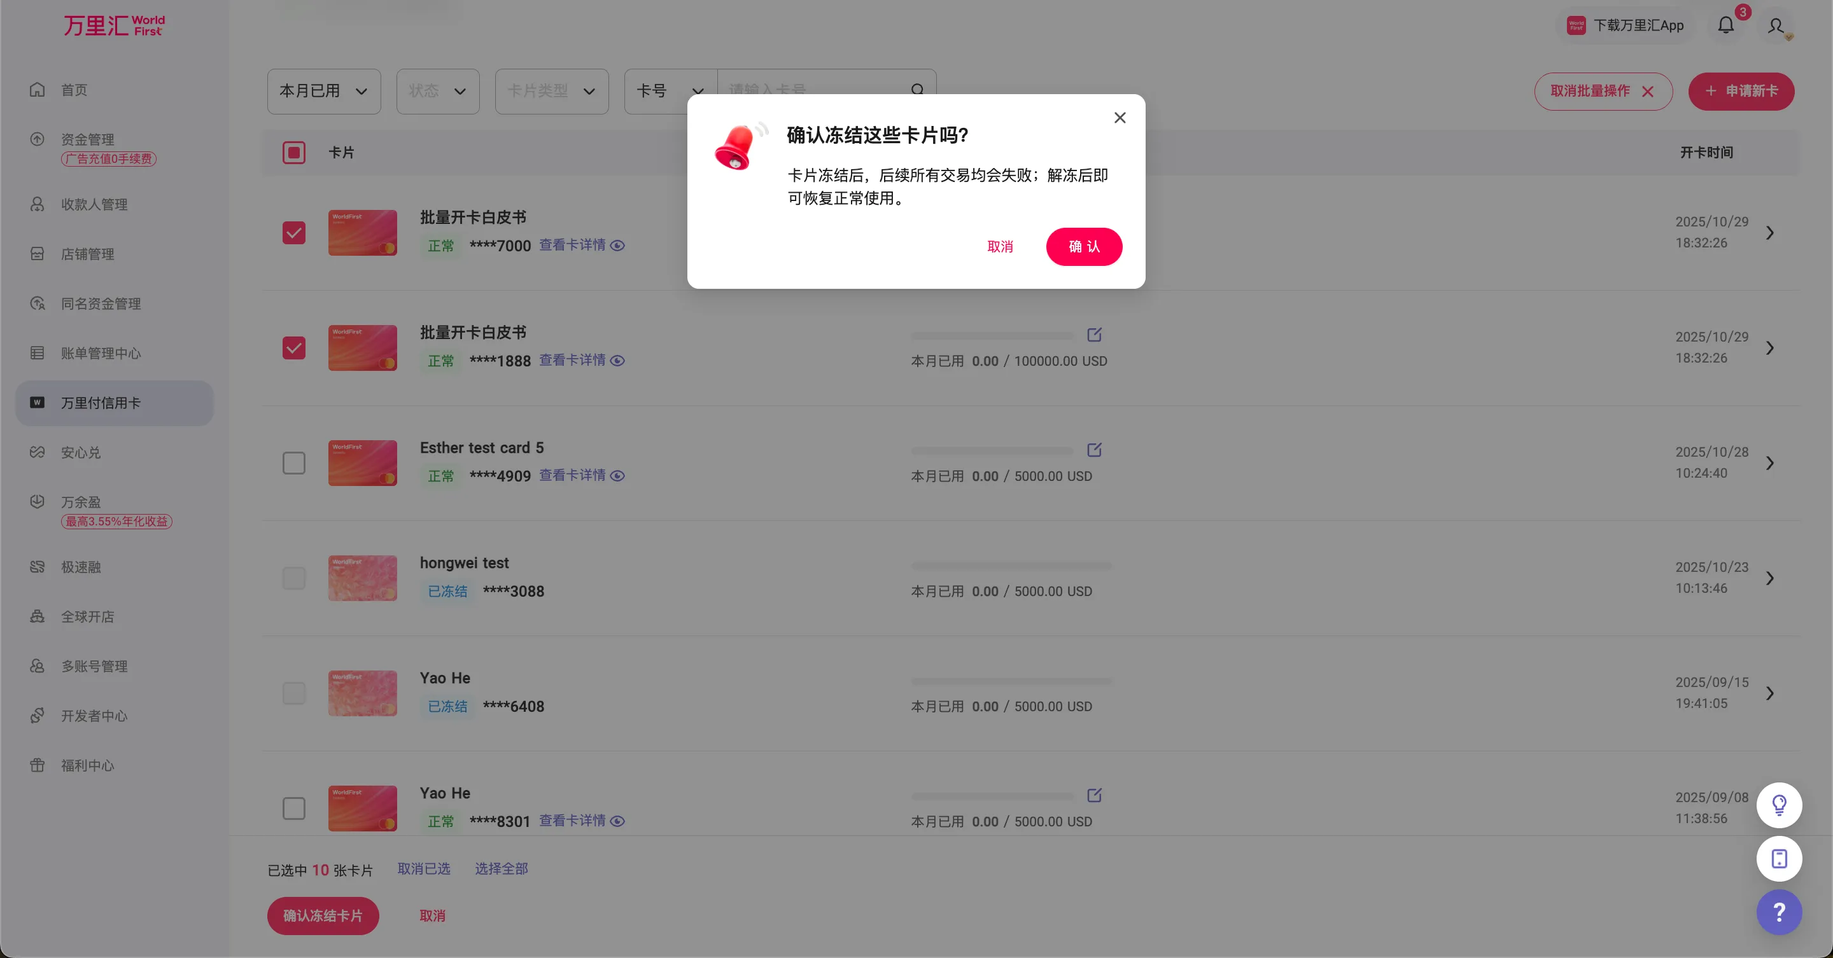The width and height of the screenshot is (1833, 958).
Task: Expand the 卡片类型 dropdown
Action: (551, 91)
